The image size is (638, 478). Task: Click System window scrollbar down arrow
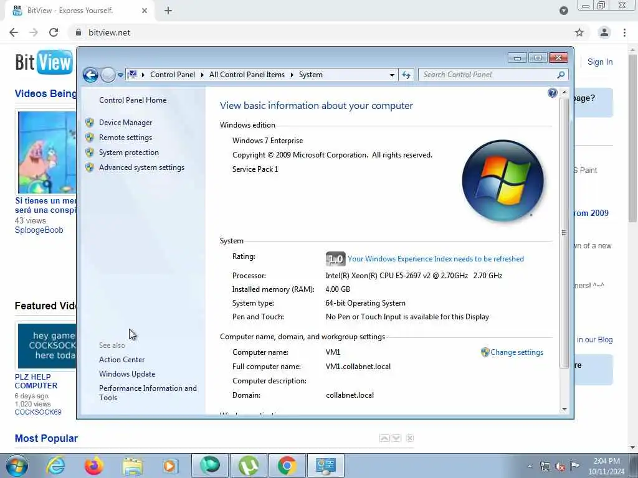[x=564, y=410]
